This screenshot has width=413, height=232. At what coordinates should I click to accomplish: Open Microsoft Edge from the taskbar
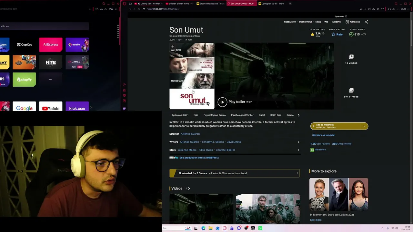[x=203, y=228]
